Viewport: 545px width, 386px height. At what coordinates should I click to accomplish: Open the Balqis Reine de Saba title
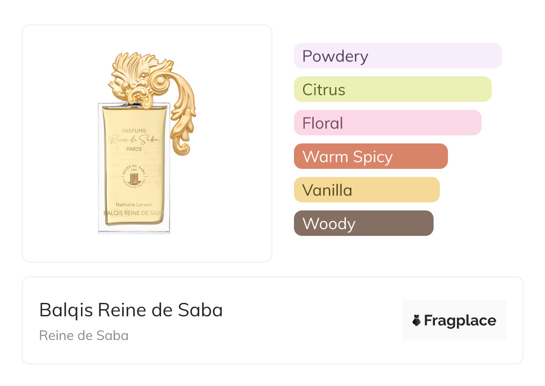coord(131,310)
